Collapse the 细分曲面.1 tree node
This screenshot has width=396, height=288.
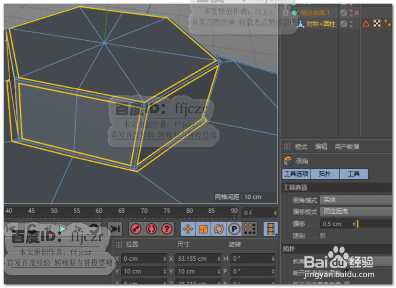point(285,13)
